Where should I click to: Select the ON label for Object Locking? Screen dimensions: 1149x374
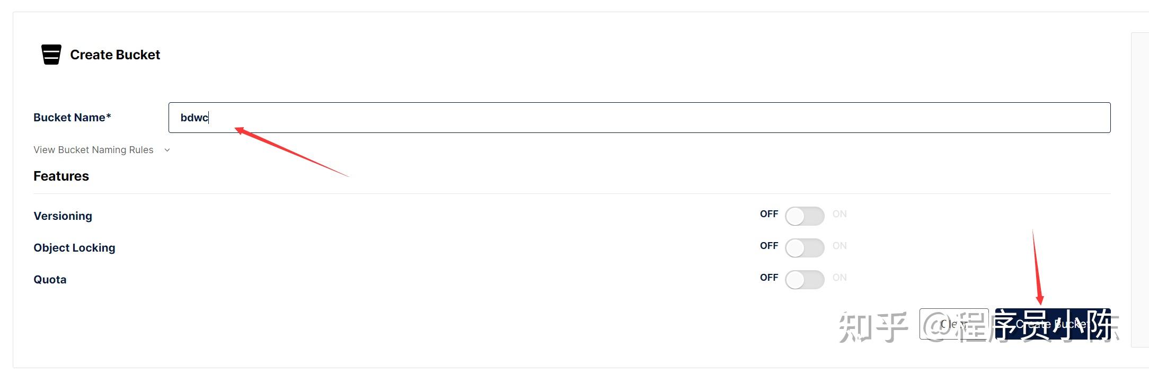click(839, 246)
